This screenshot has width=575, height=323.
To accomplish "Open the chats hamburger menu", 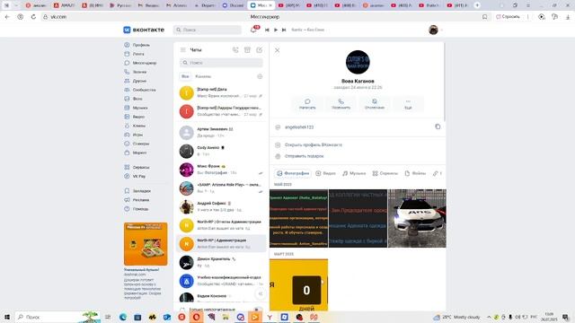I will [x=183, y=50].
